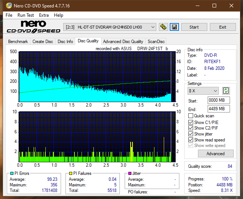Click the disc type DVD-R value
Screen dimensions: 243x199
[211, 55]
